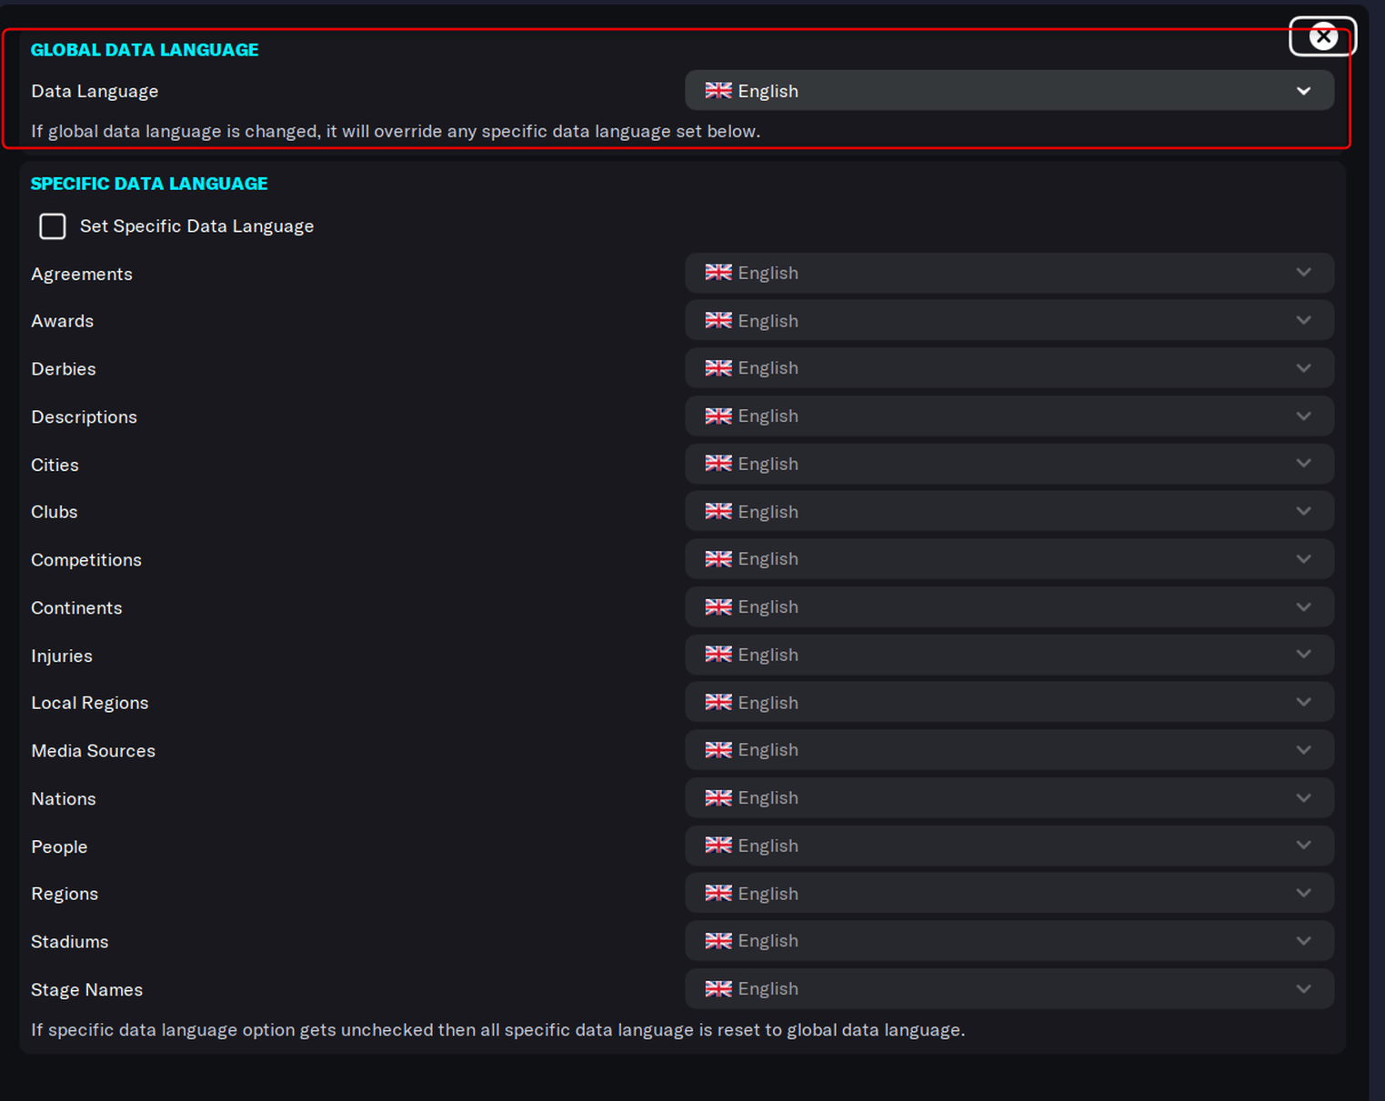
Task: Open the Injuries language dropdown
Action: point(1009,655)
